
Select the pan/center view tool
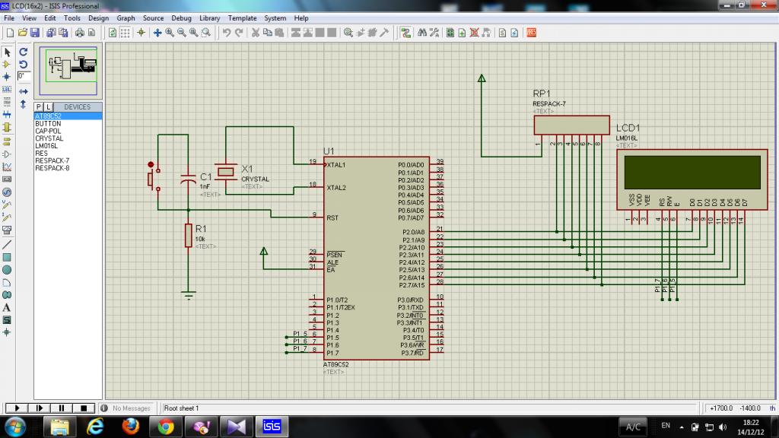point(157,33)
